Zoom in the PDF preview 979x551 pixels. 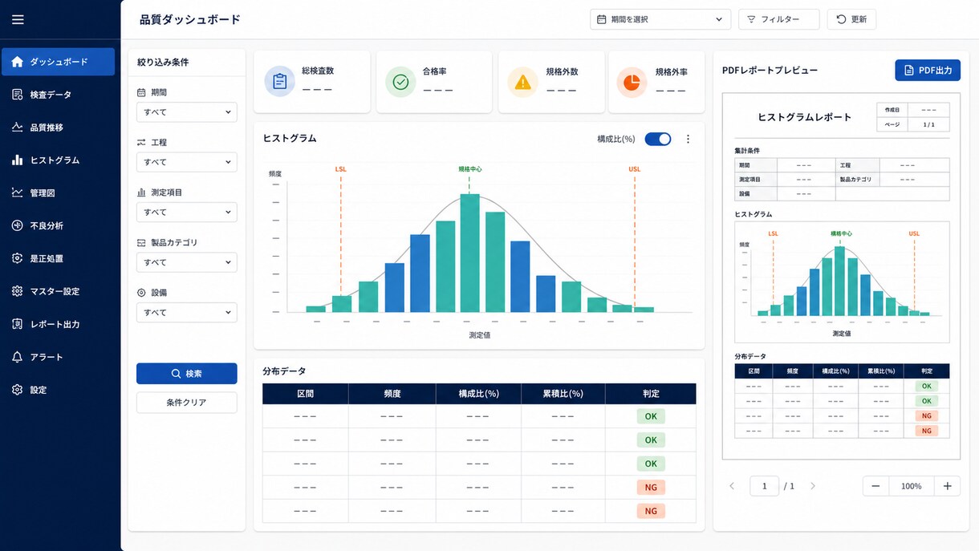tap(948, 486)
